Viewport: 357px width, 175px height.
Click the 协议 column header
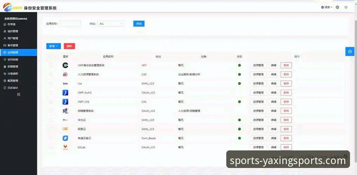[x=158, y=57]
